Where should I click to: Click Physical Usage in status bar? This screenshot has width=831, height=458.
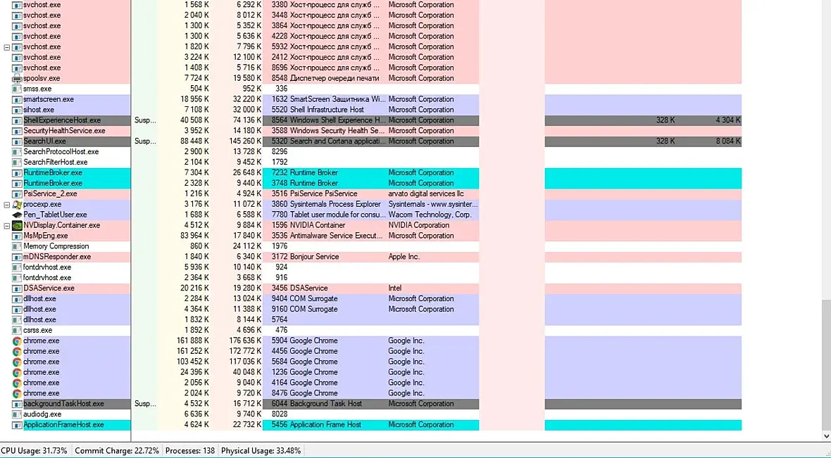(x=261, y=450)
